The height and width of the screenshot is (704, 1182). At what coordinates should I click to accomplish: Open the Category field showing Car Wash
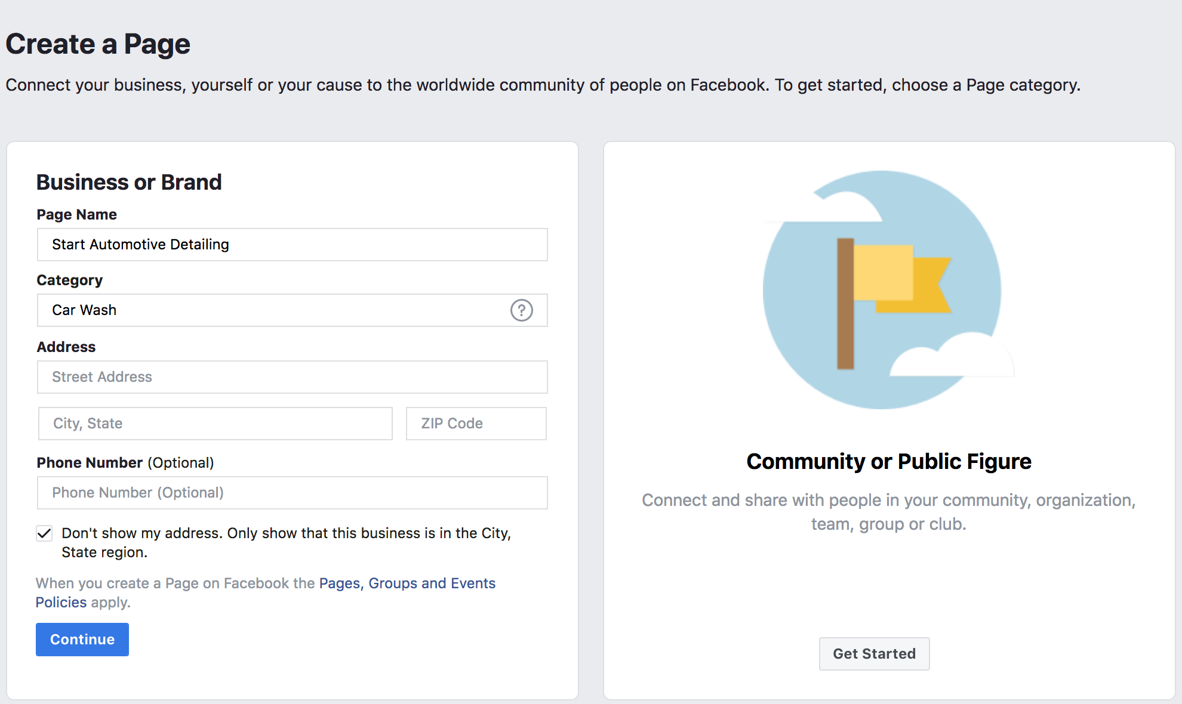click(x=292, y=310)
